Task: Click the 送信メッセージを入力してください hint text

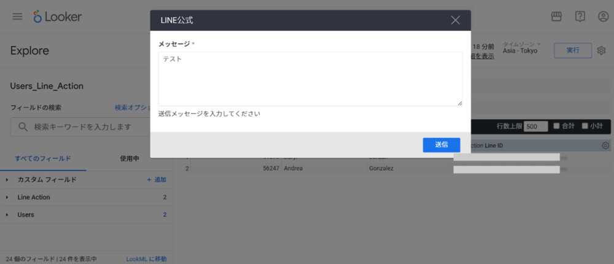Action: (209, 114)
